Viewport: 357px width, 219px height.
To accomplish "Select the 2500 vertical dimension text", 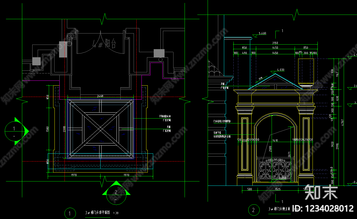I will pos(270,149).
